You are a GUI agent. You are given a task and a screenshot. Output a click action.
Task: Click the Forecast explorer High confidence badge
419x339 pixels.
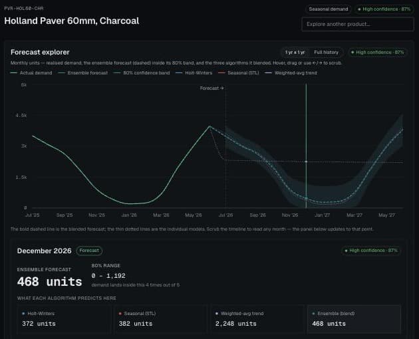[x=378, y=53]
